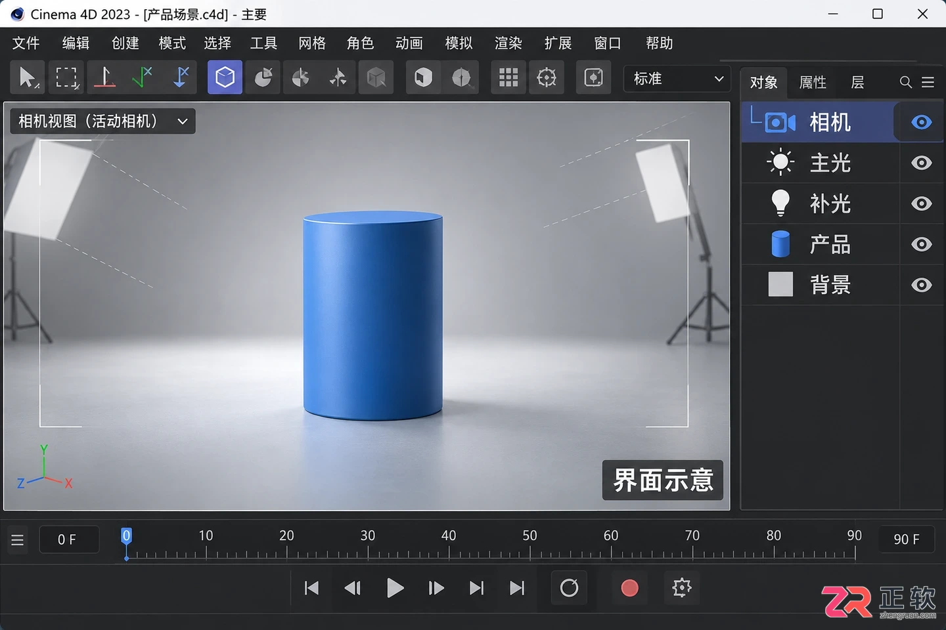Open the 帮助 menu
The height and width of the screenshot is (630, 946).
[659, 43]
